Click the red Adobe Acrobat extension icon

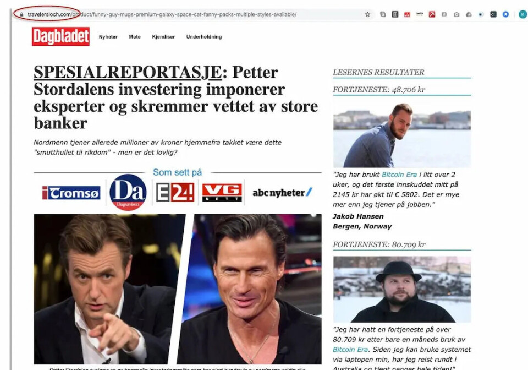[407, 14]
